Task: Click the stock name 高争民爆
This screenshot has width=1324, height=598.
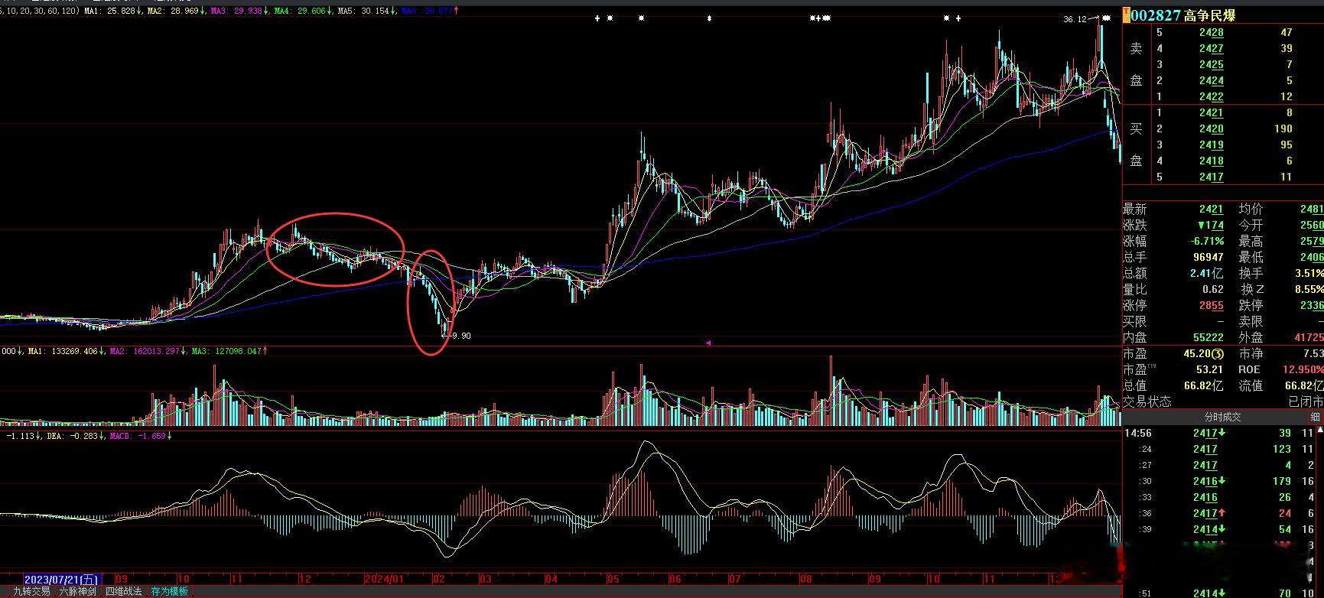Action: click(1209, 15)
